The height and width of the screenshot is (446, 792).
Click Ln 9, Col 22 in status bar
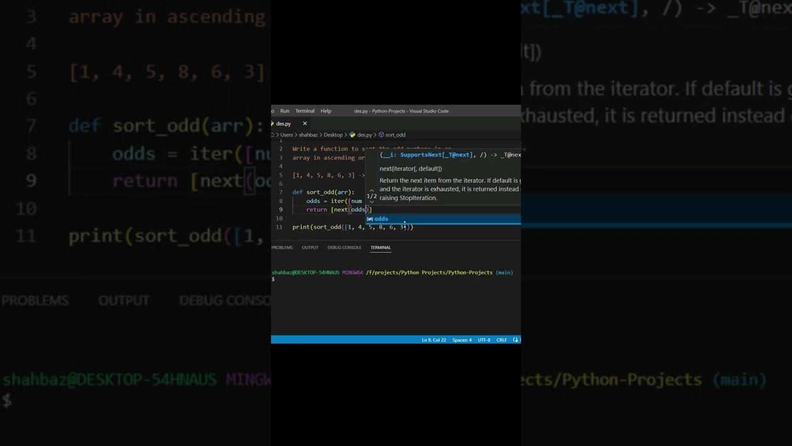pyautogui.click(x=434, y=339)
